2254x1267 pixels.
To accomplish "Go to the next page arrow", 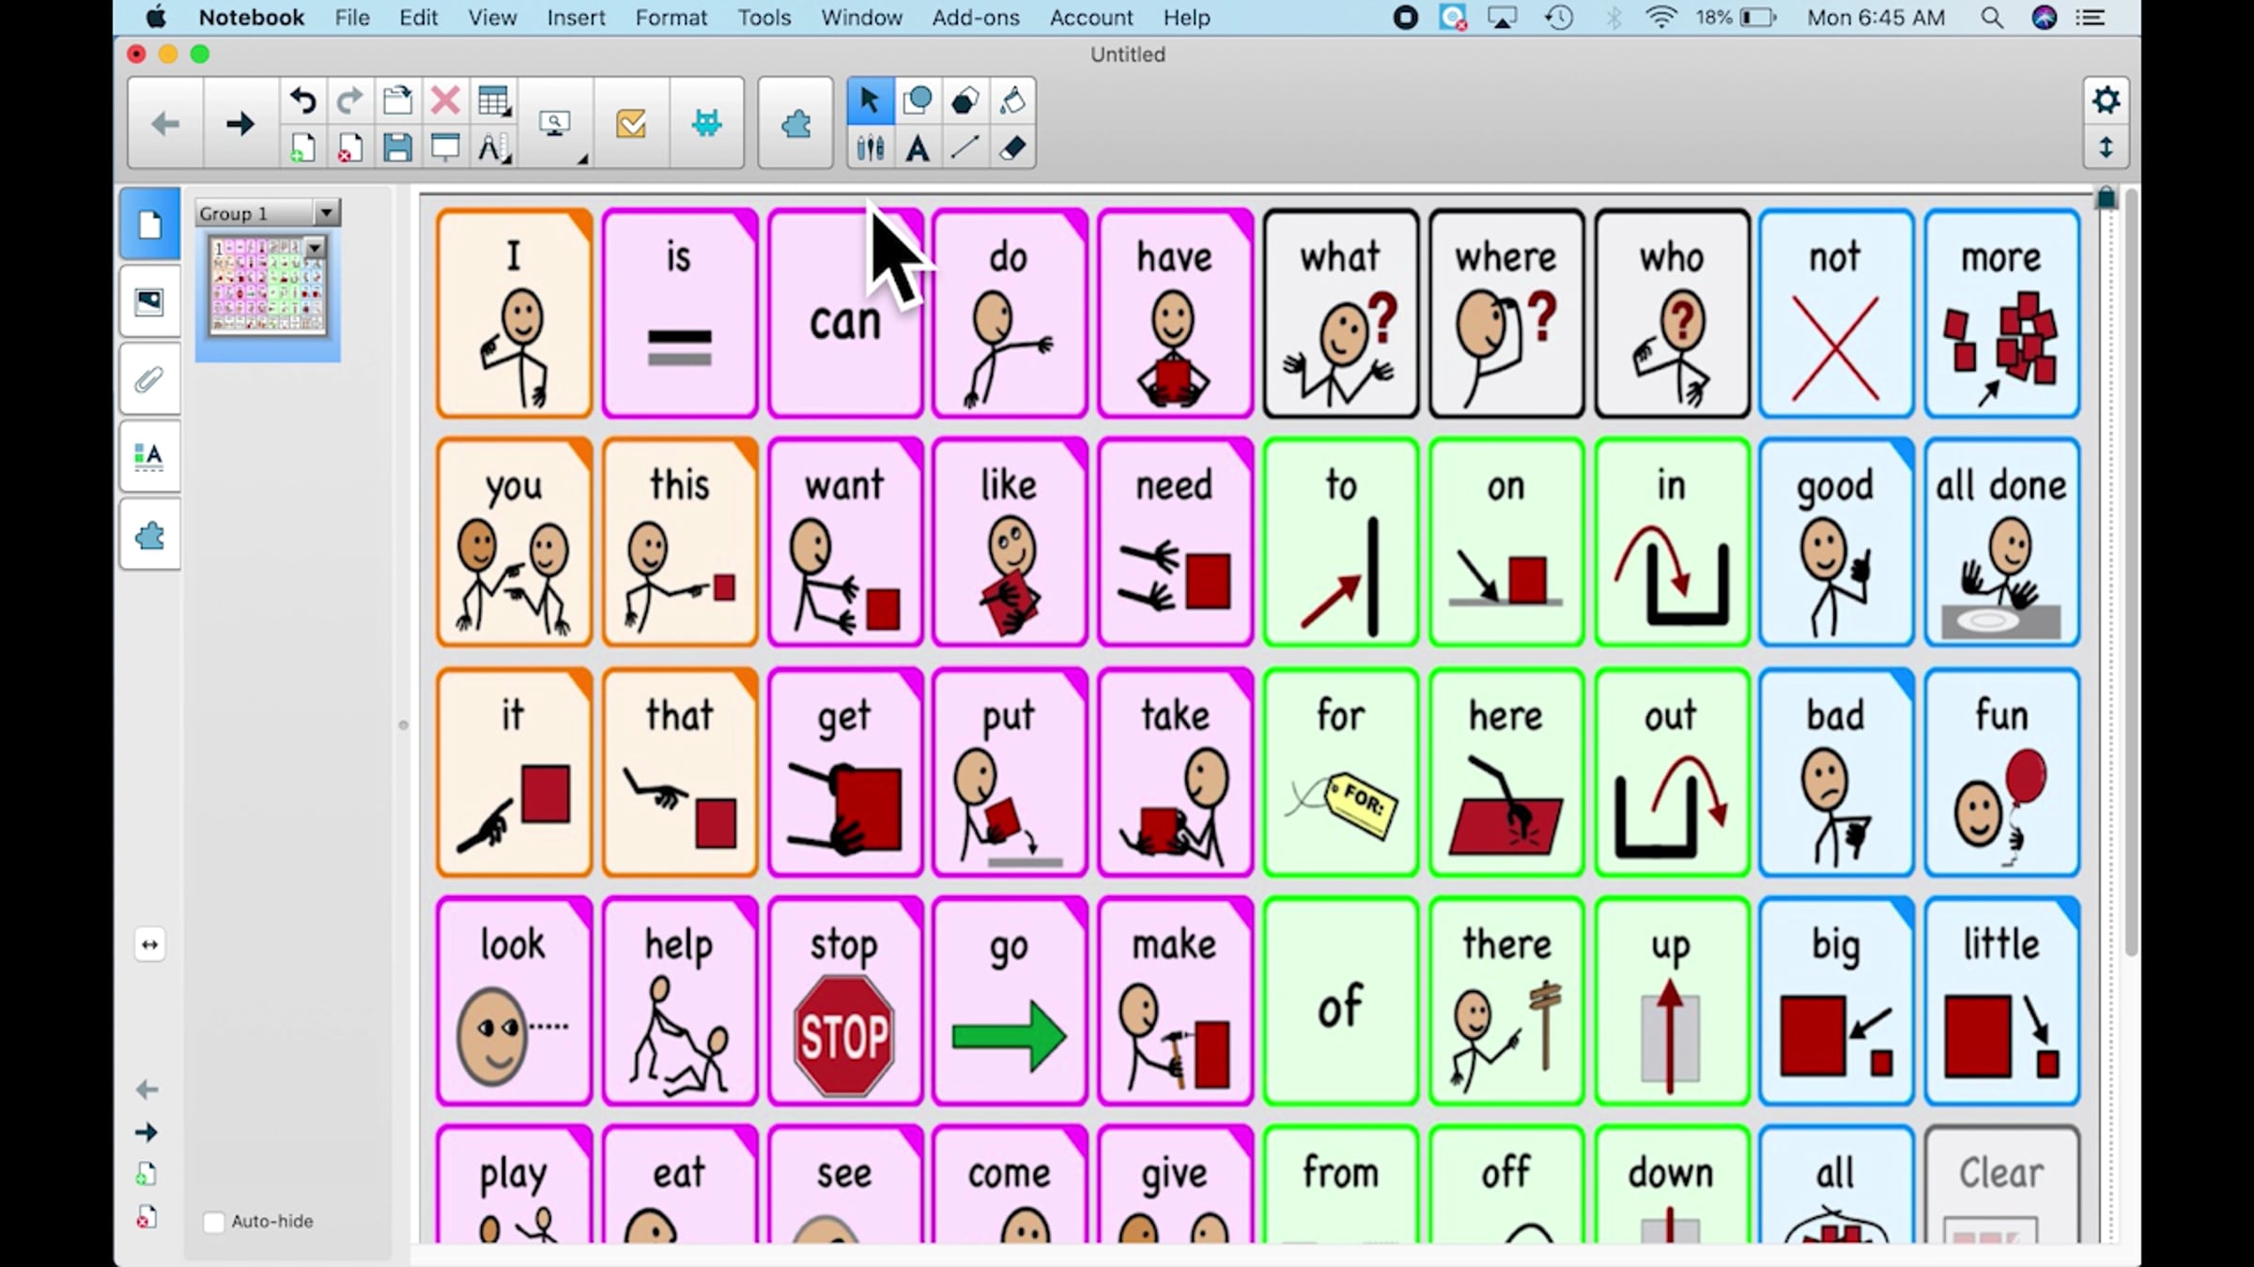I will coord(239,123).
